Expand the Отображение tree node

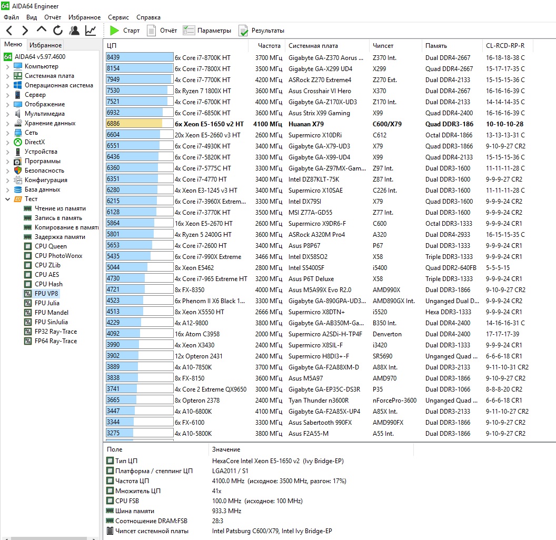pos(8,104)
